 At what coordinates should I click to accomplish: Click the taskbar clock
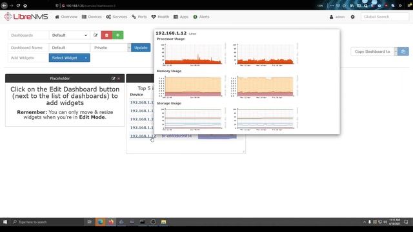(x=394, y=222)
